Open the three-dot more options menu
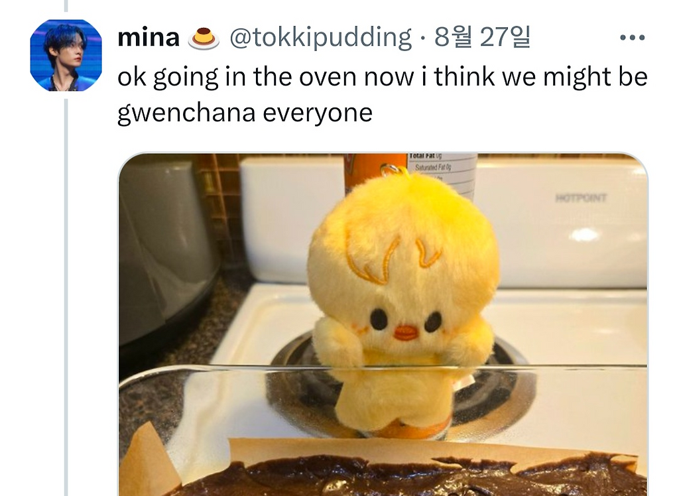This screenshot has height=496, width=679. pyautogui.click(x=632, y=38)
